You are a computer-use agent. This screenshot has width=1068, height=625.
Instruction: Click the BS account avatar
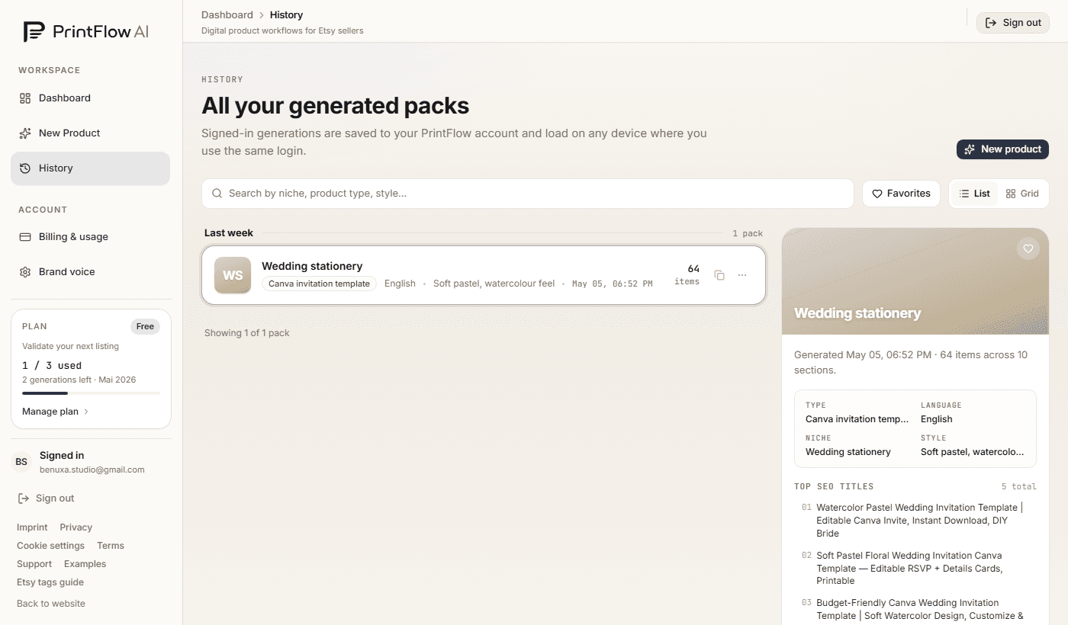pyautogui.click(x=21, y=462)
